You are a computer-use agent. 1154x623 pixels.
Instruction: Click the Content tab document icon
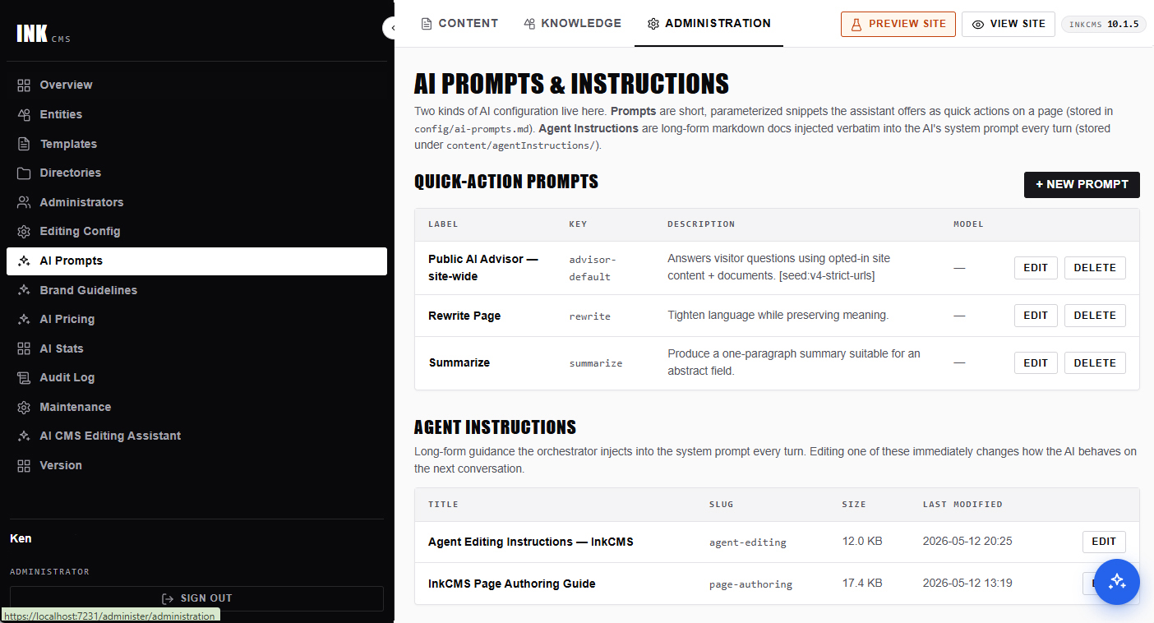(427, 24)
